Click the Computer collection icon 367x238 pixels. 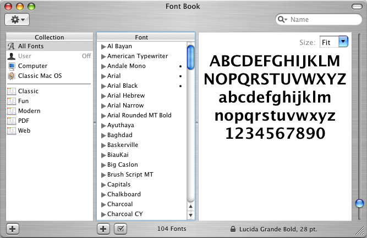pyautogui.click(x=12, y=66)
